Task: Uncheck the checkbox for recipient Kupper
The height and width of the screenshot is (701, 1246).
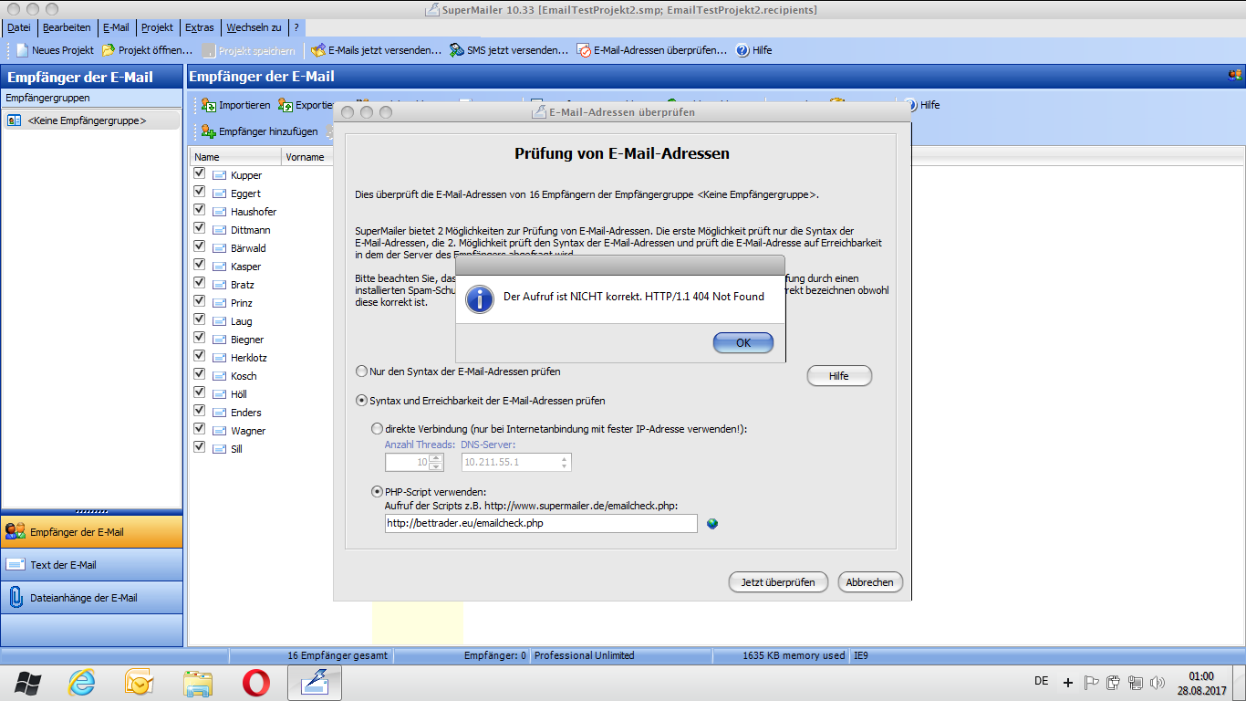Action: coord(200,173)
